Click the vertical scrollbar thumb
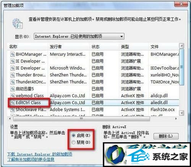The image size is (191, 167). pos(181,67)
